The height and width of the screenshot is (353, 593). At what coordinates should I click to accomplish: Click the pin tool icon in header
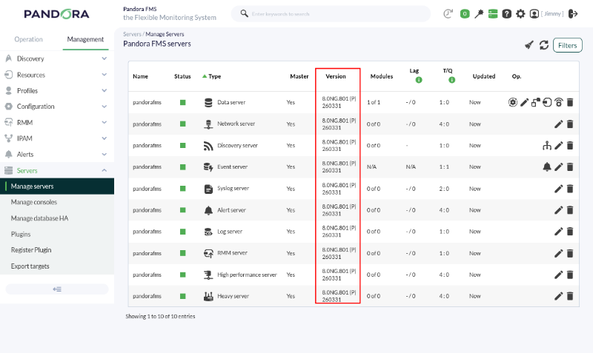479,14
